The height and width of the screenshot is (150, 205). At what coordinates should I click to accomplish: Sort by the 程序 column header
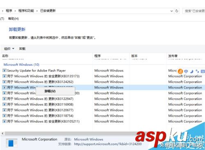click(98, 56)
